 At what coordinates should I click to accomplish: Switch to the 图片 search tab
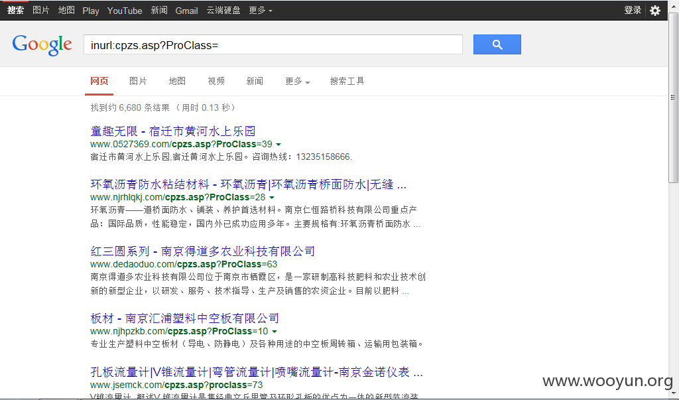coord(138,81)
